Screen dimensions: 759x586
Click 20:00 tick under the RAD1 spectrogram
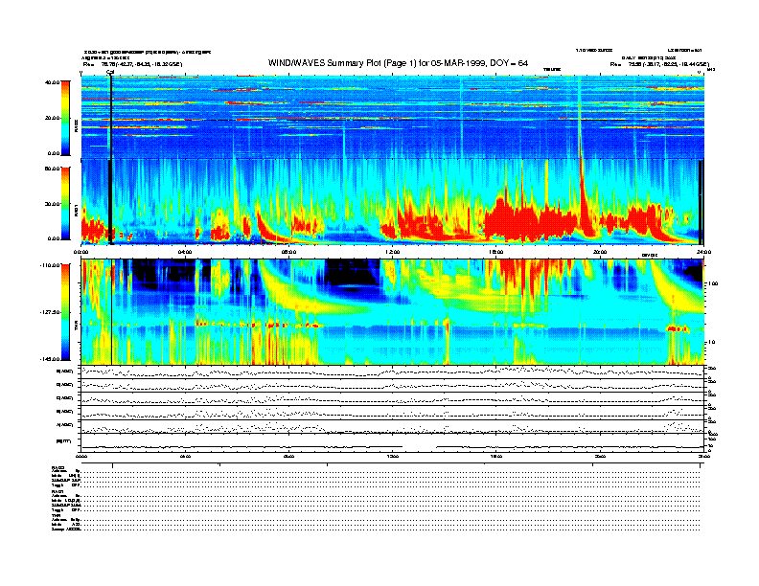600,252
